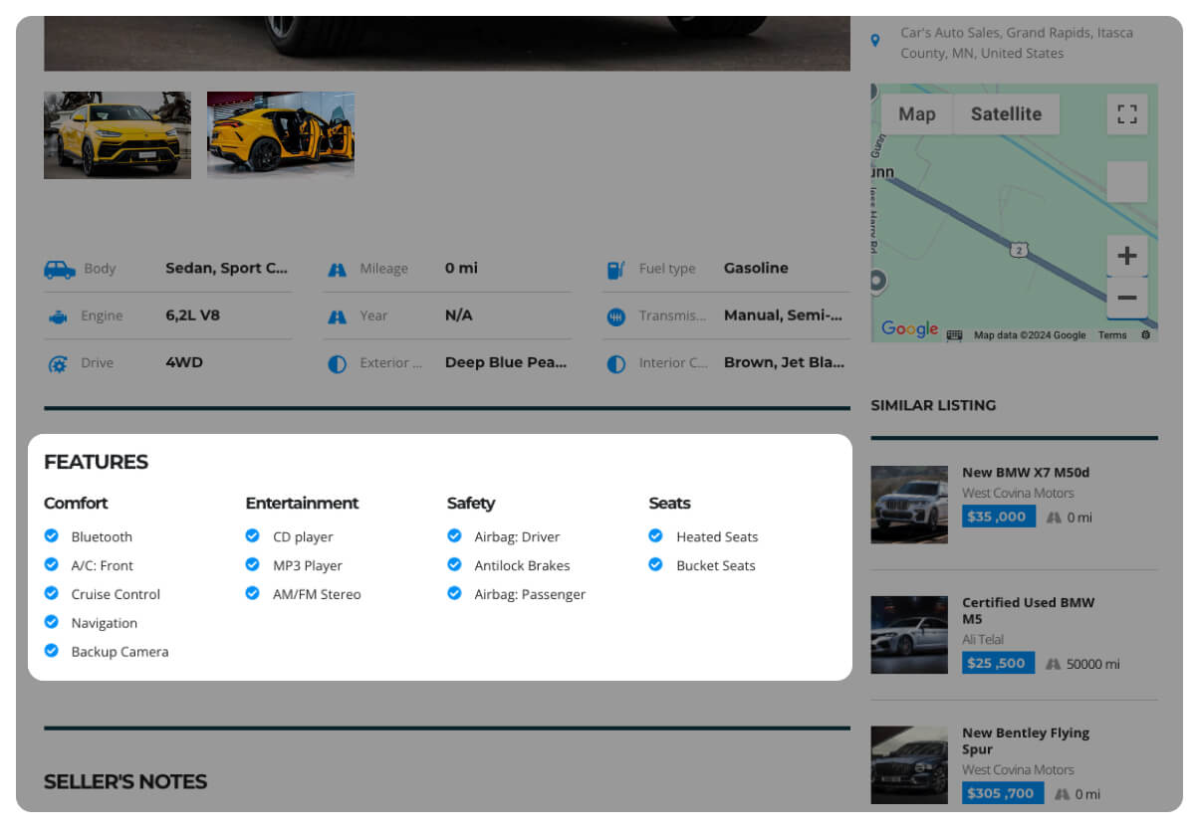Click the dealer location pin icon
The image size is (1199, 836).
tap(875, 41)
